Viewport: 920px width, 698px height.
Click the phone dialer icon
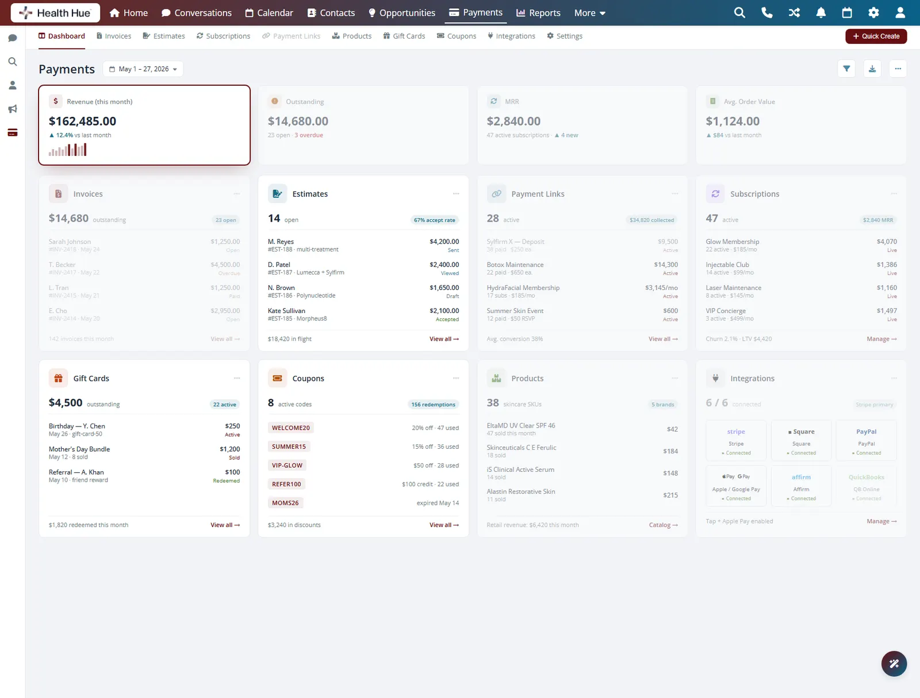[x=766, y=13]
